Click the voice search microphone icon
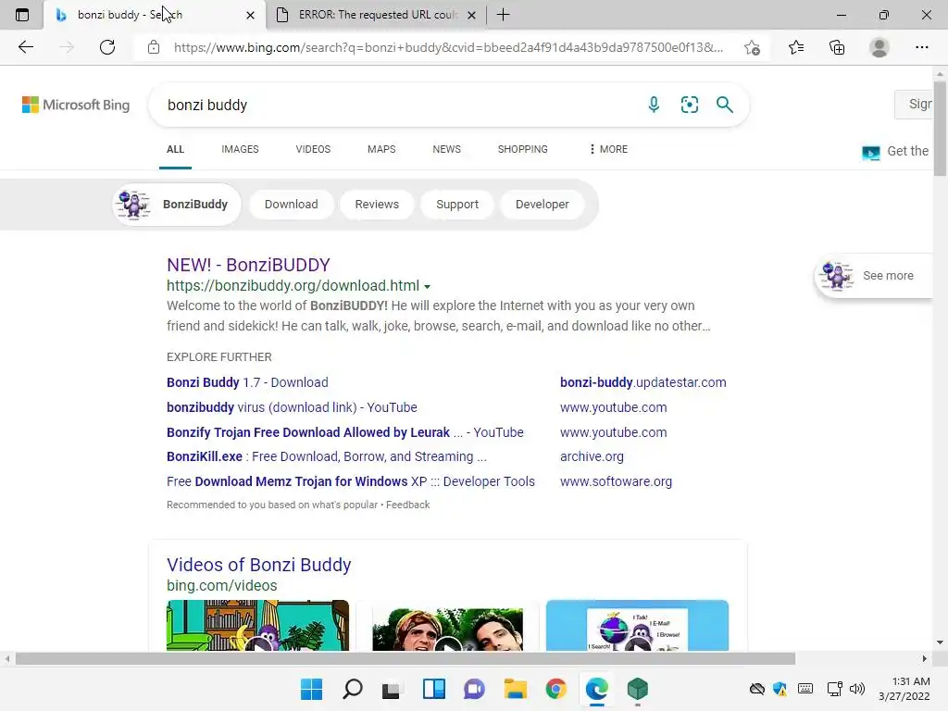 654,105
